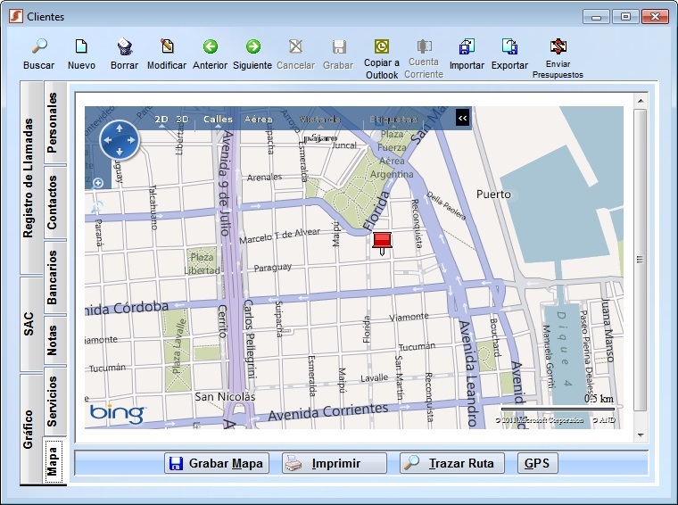Image resolution: width=678 pixels, height=505 pixels.
Task: Open the Importar tool
Action: coord(467,47)
